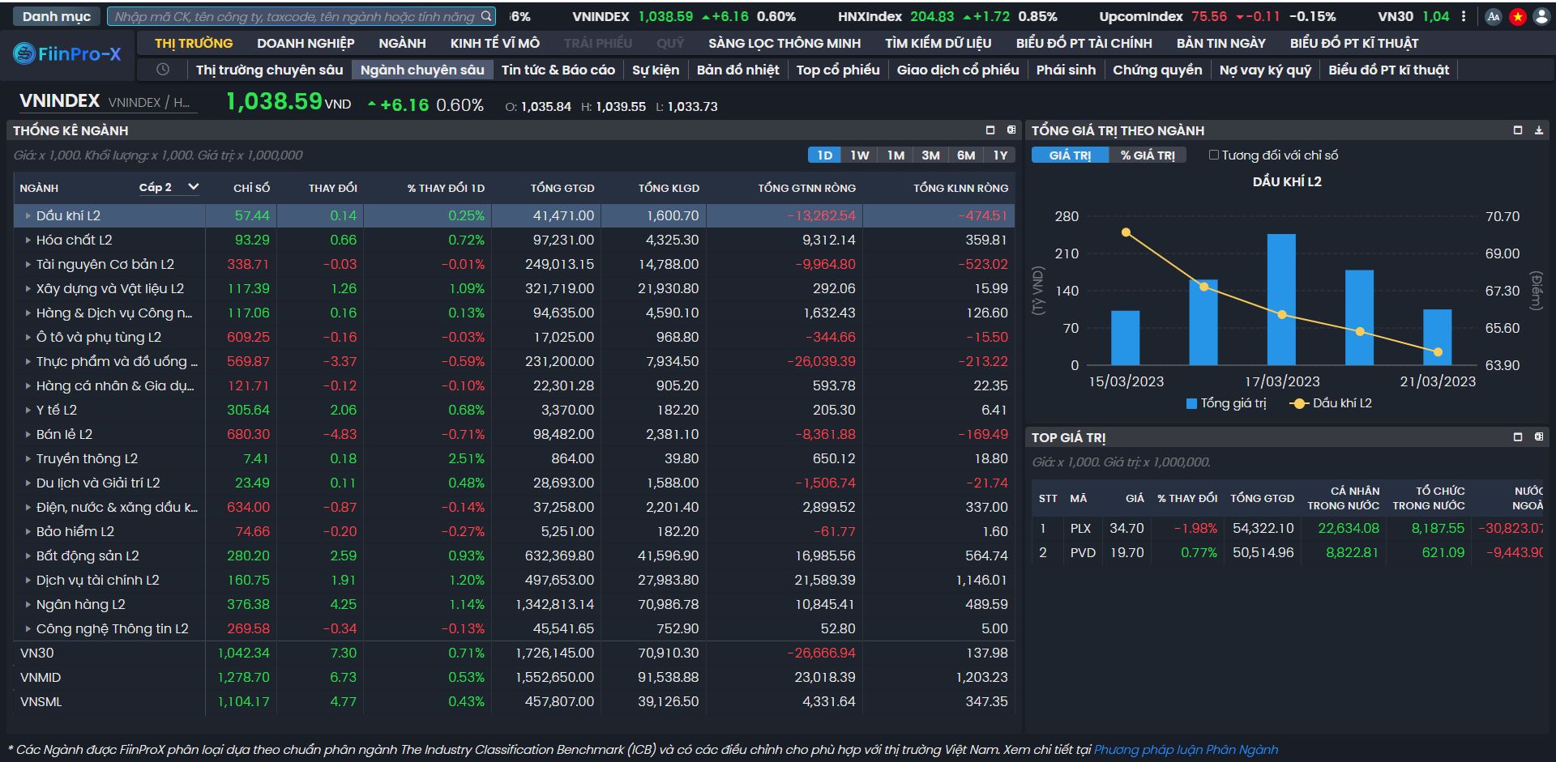Click the Danh mục button
Image resolution: width=1556 pixels, height=762 pixels.
[x=57, y=16]
